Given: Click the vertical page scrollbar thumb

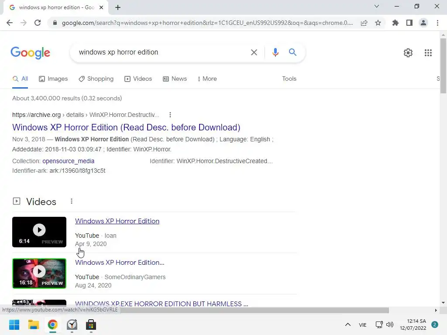Looking at the screenshot, I should pyautogui.click(x=443, y=65).
